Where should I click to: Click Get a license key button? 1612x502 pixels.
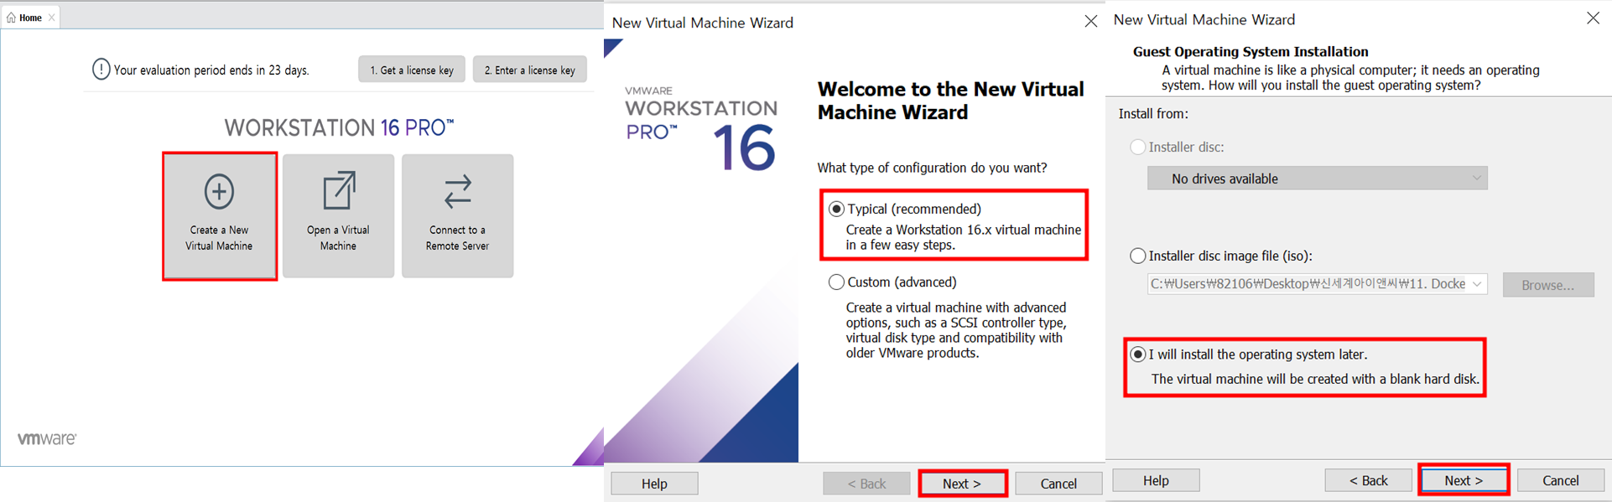[x=412, y=70]
